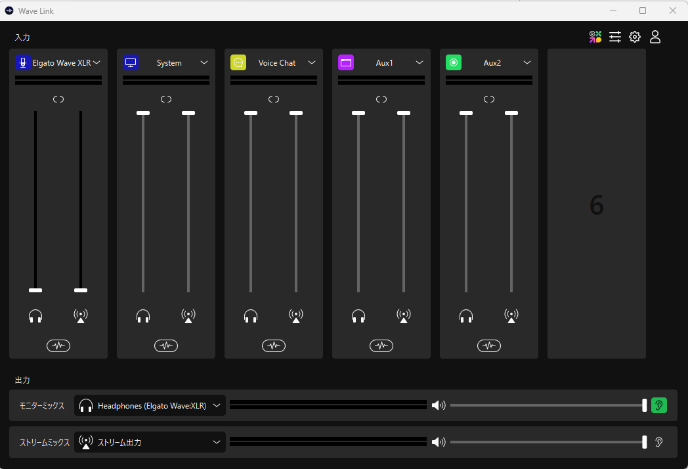Expand the System channel dropdown arrow
Screen dimensions: 688x469
pos(204,62)
